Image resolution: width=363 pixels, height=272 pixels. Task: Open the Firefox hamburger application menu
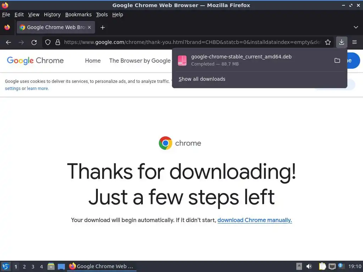tap(354, 42)
